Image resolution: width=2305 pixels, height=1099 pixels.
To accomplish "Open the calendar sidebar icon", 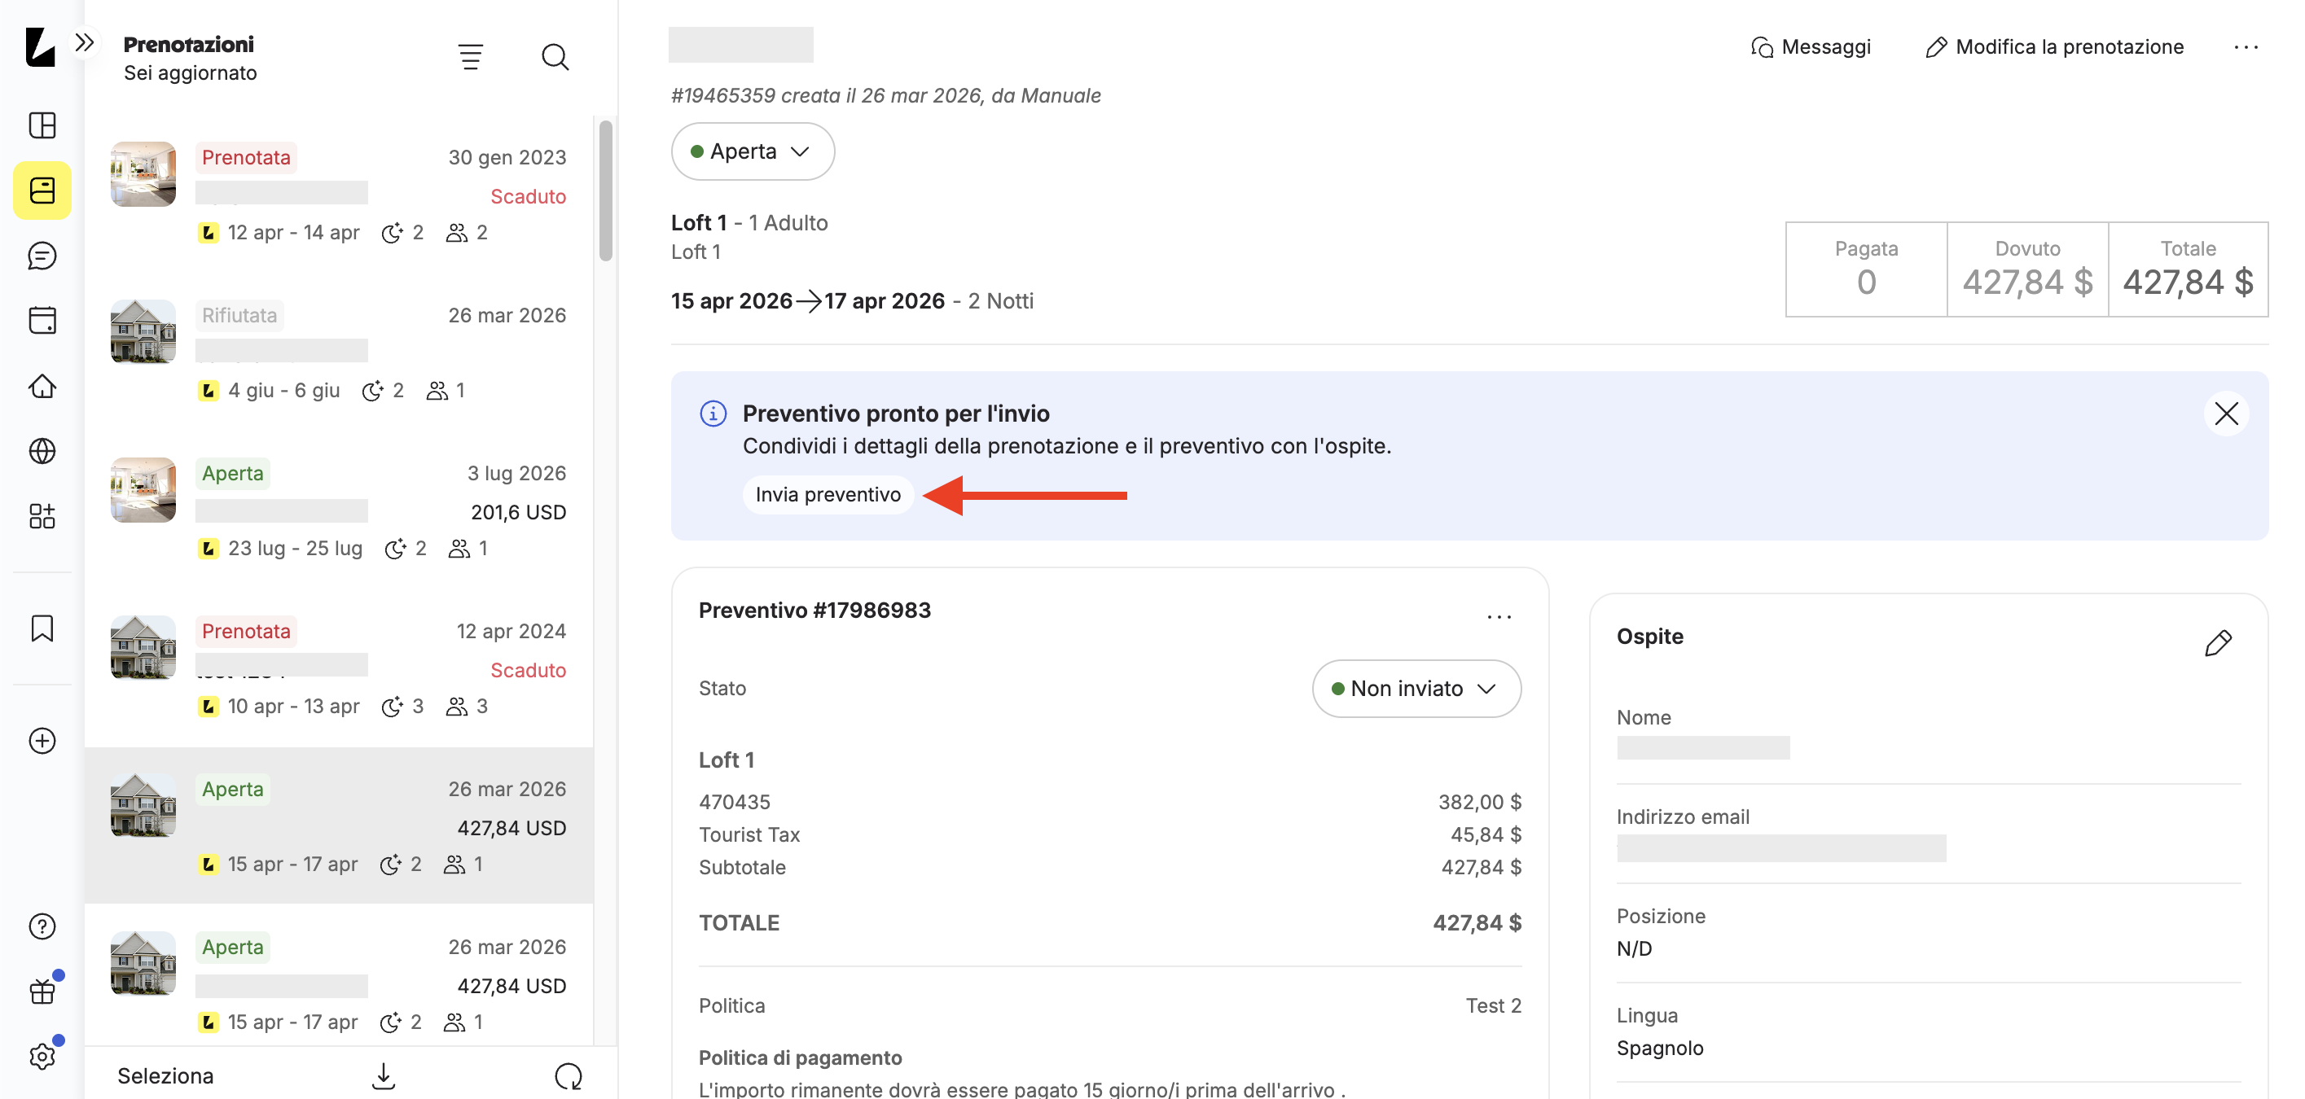I will click(42, 320).
